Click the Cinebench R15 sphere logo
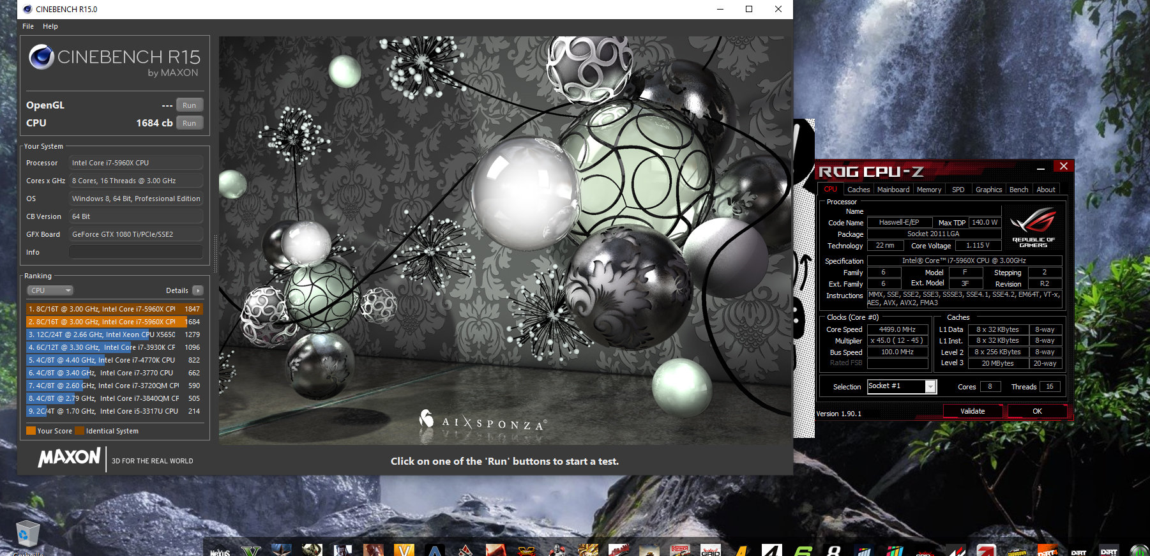 pos(42,57)
